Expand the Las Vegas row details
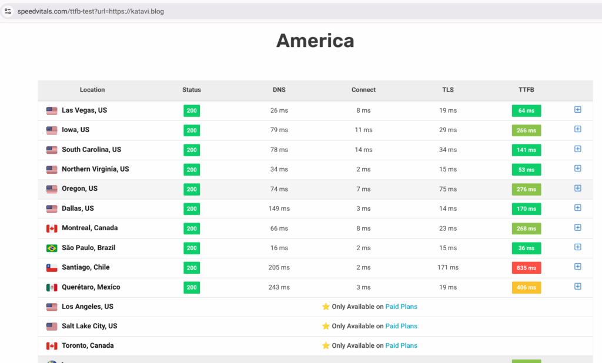The width and height of the screenshot is (602, 363). click(577, 110)
